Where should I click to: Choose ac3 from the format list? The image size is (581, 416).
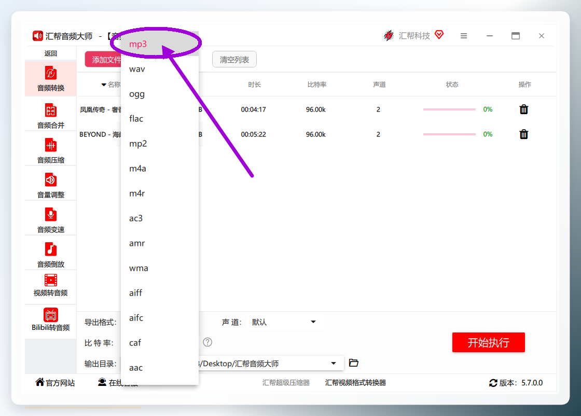[x=160, y=218]
